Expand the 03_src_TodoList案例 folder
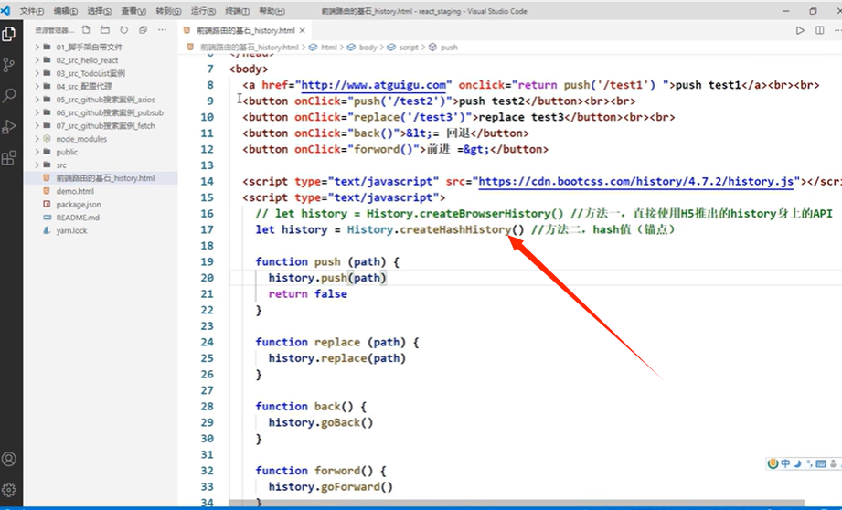Viewport: 842px width, 510px height. [91, 73]
